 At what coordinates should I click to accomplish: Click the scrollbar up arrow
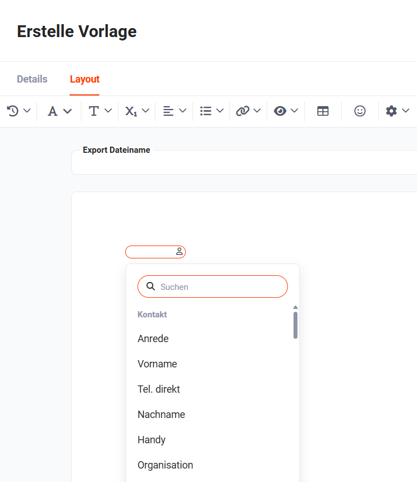295,307
